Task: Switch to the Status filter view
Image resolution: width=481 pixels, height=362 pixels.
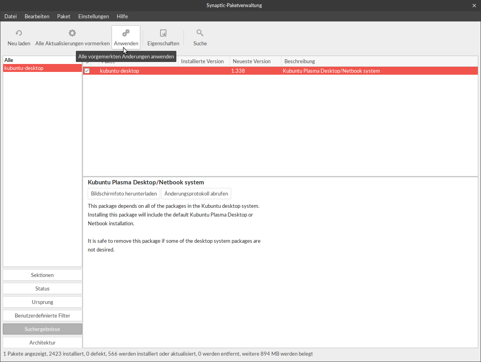Action: (42, 288)
